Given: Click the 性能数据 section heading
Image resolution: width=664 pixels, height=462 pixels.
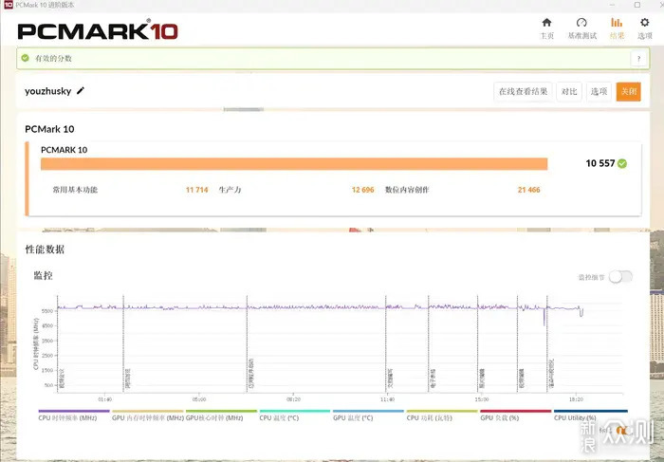Looking at the screenshot, I should click(x=45, y=249).
